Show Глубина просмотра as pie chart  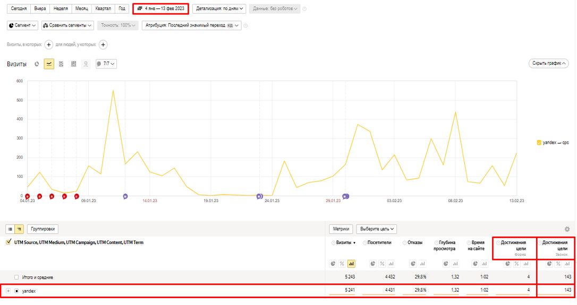[x=446, y=264]
